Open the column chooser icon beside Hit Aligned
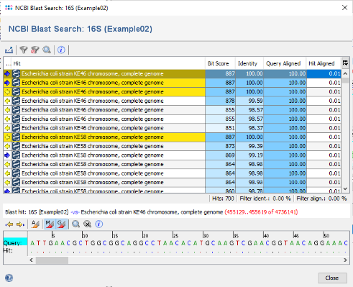This screenshot has width=353, height=287. 345,63
